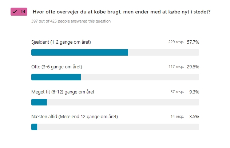Image resolution: width=230 pixels, height=148 pixels.
Task: Click the '229 resp.' count
Action: pos(176,42)
